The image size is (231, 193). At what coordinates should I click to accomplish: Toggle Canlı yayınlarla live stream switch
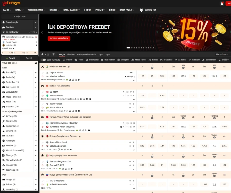click(43, 60)
